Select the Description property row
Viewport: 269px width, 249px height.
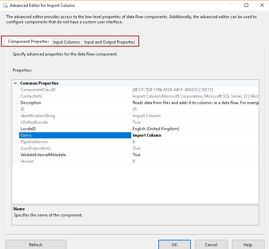click(31, 103)
